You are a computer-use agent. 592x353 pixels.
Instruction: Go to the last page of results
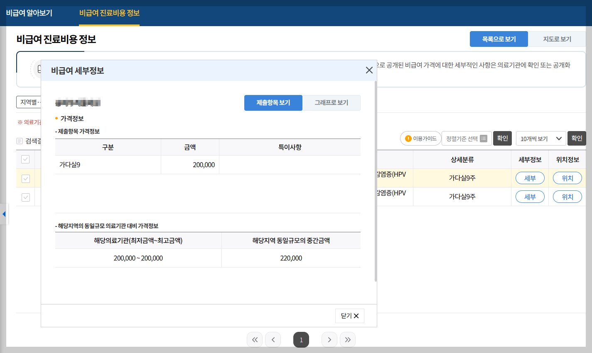click(348, 340)
